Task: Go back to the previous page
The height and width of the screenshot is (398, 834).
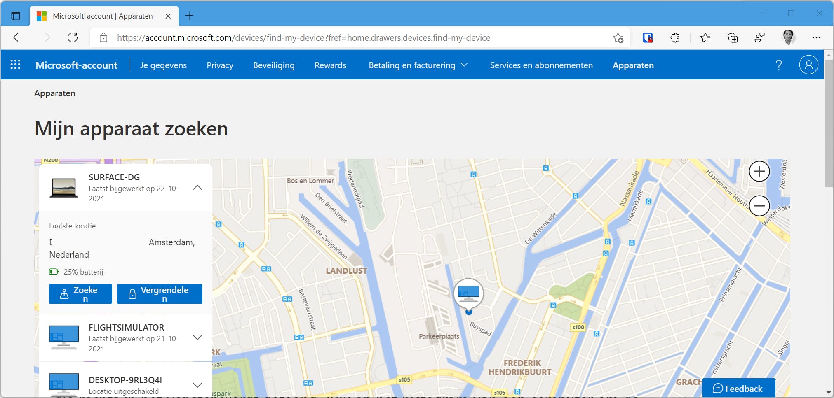Action: pyautogui.click(x=18, y=38)
